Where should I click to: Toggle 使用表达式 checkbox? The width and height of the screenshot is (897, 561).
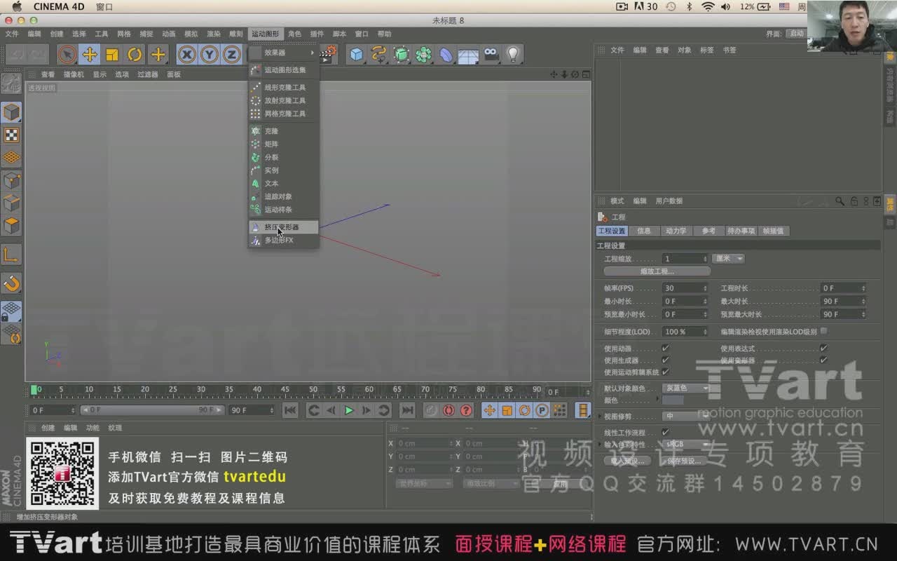click(x=823, y=349)
